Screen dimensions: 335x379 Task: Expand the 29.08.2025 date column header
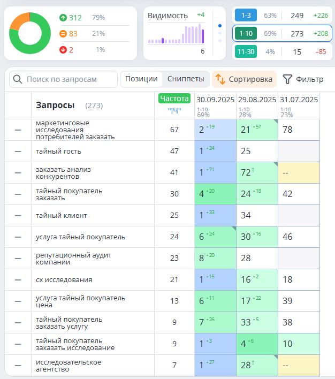click(257, 100)
